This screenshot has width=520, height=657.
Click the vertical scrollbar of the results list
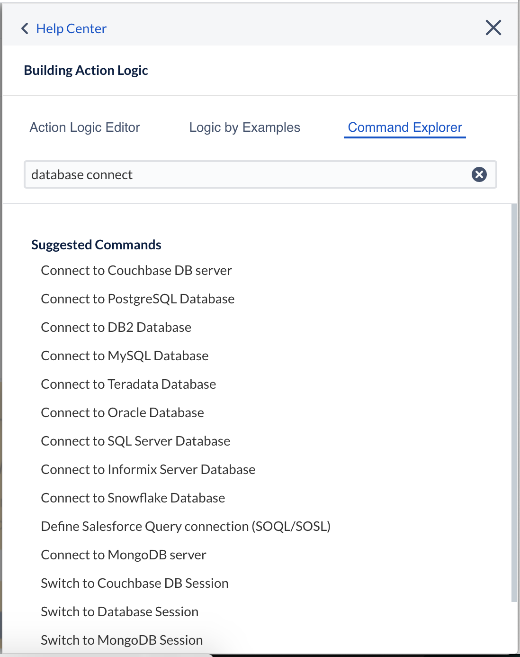tap(514, 403)
